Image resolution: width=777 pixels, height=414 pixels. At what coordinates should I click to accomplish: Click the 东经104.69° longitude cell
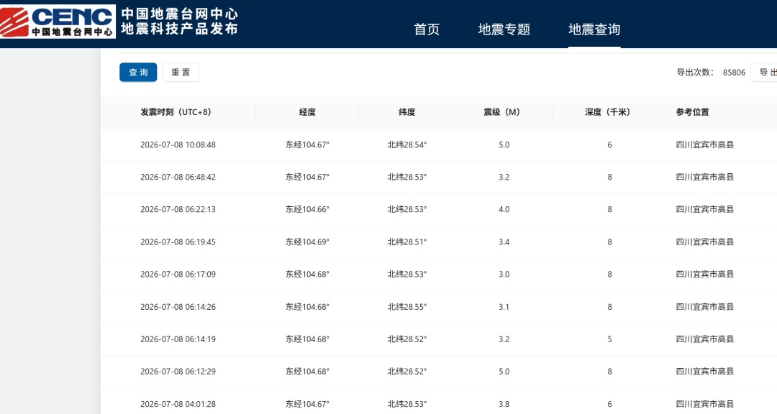coord(307,241)
